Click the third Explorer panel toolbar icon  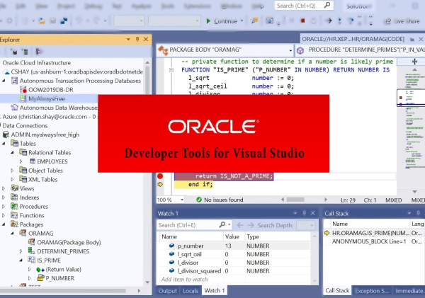39,51
